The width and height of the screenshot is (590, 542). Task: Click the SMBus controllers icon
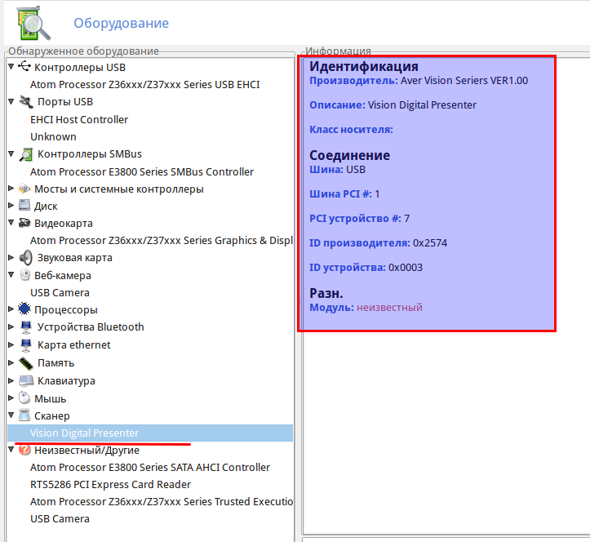click(26, 154)
